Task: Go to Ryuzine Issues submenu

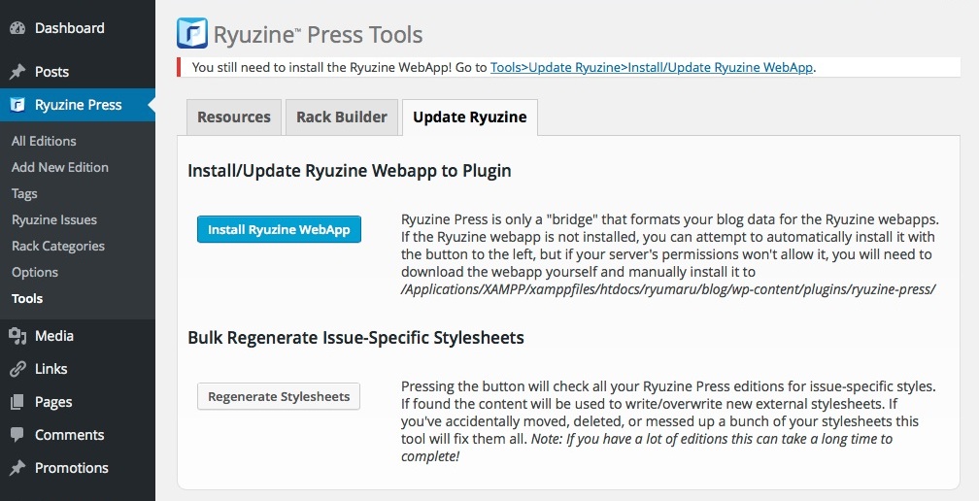Action: 54,219
